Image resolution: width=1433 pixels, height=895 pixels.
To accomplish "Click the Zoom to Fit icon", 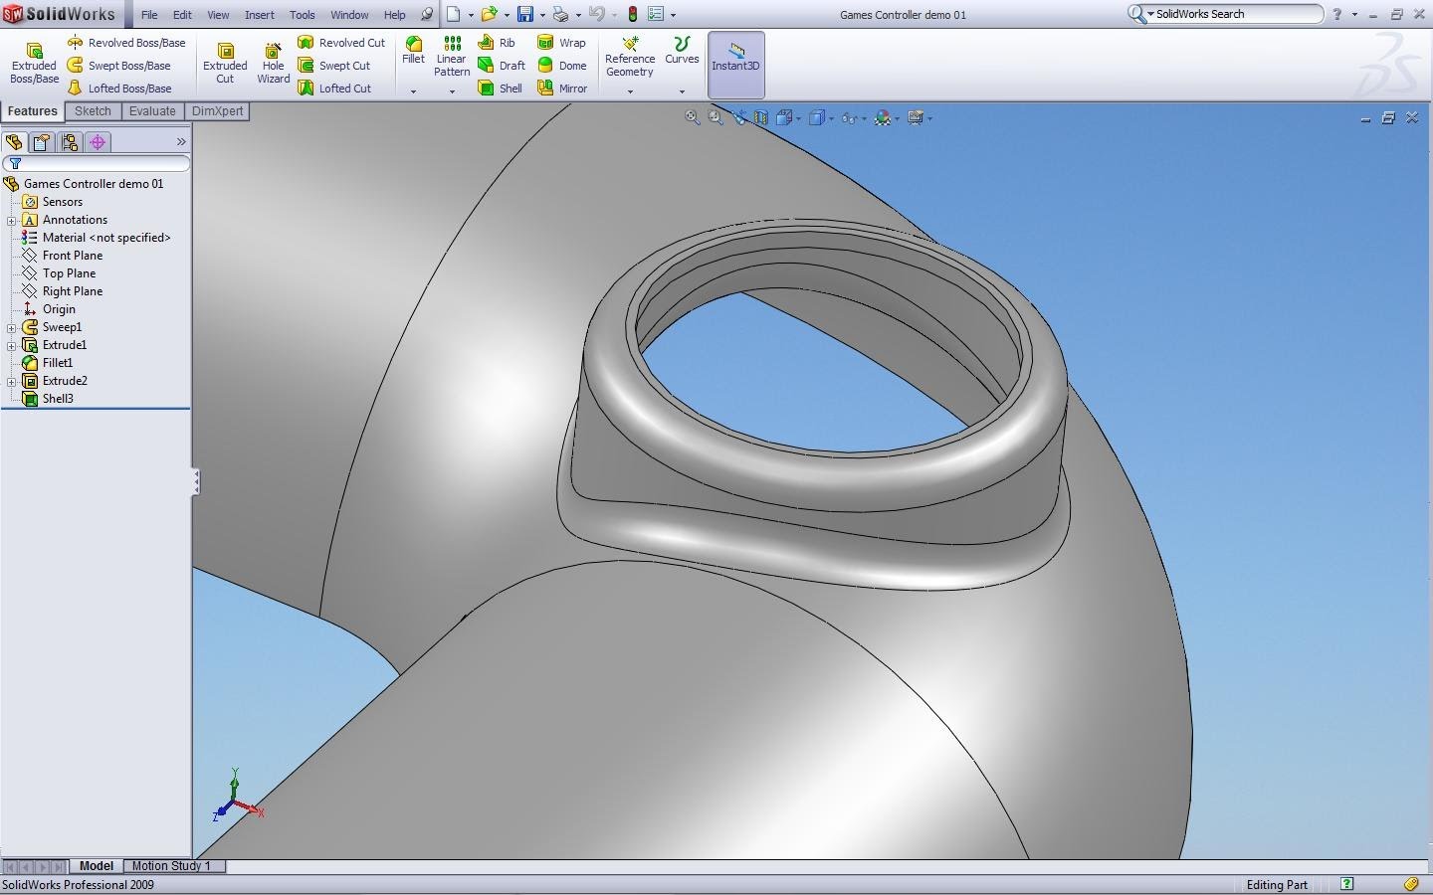I will [692, 117].
